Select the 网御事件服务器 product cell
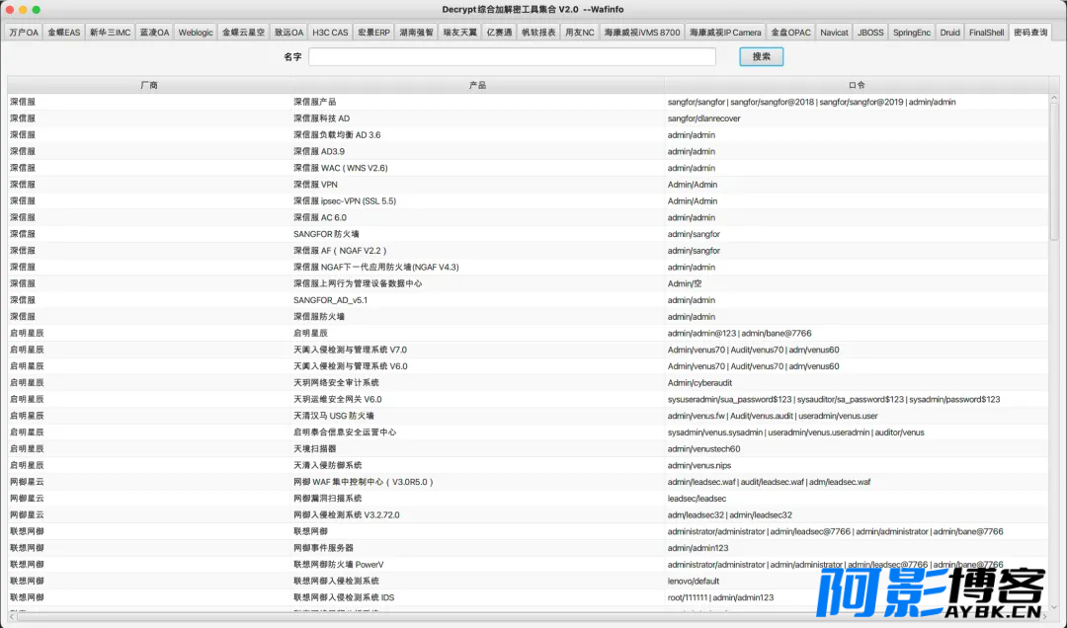This screenshot has width=1067, height=628. (x=478, y=548)
